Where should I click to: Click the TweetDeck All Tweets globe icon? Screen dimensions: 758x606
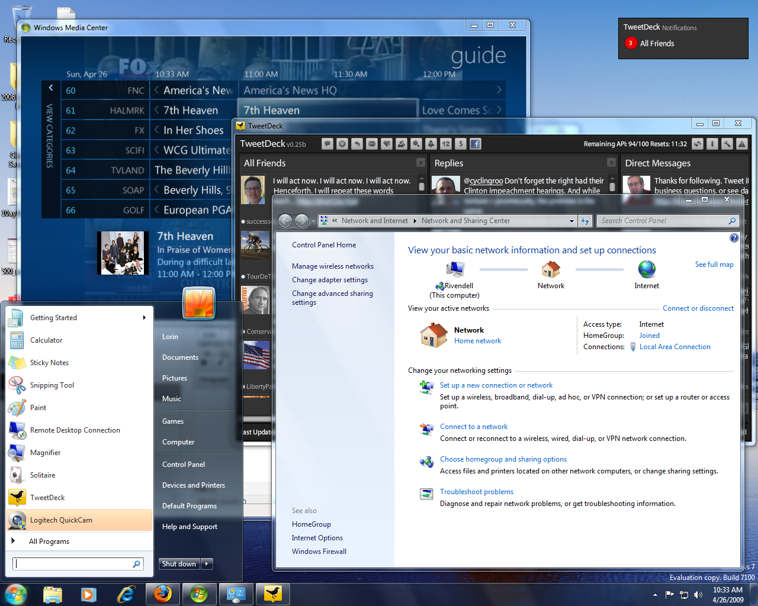[342, 143]
